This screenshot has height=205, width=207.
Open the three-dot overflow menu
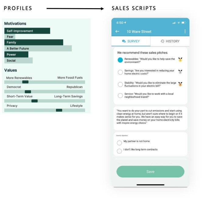(x=185, y=31)
